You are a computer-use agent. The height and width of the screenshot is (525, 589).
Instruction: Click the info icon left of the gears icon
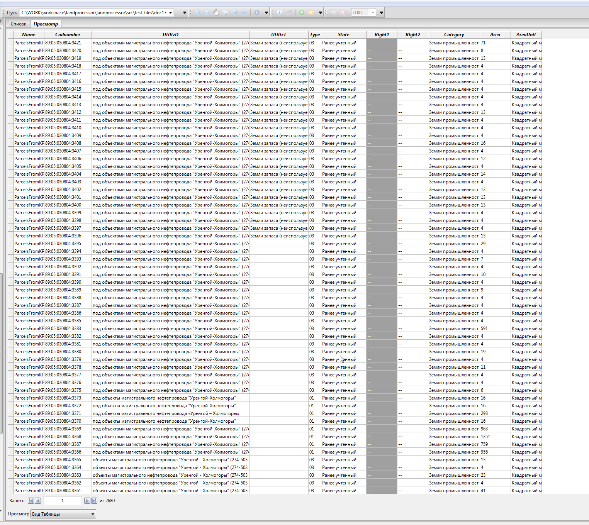(279, 12)
